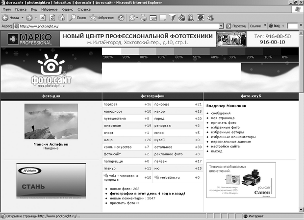Click the МАРКО Professional banner ad
Screen dimensions: 304x220
[x=30, y=39]
